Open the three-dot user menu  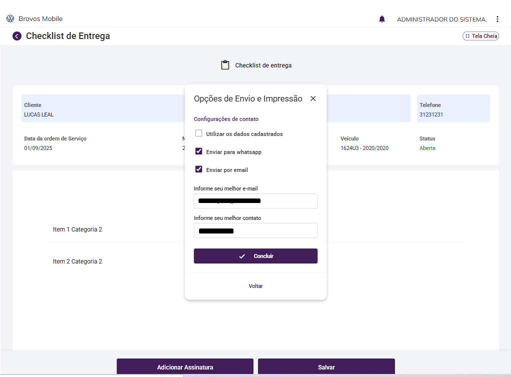pos(497,19)
